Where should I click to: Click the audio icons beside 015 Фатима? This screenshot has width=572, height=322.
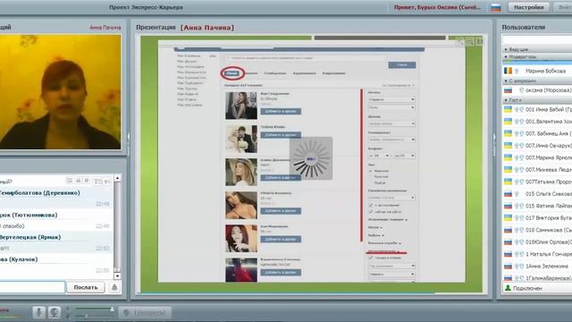[518, 206]
